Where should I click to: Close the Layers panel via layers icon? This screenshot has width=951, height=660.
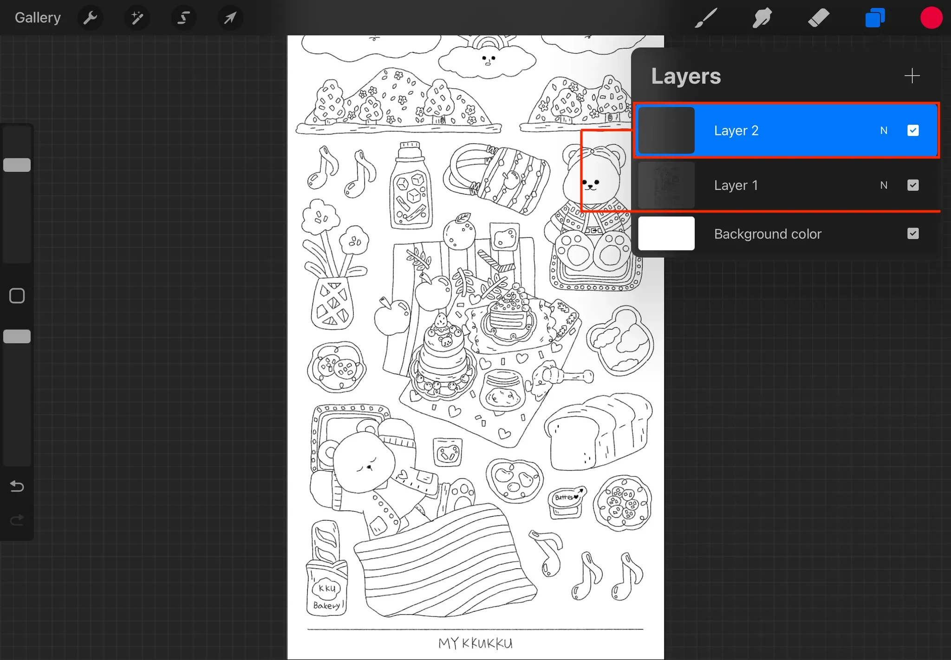click(875, 18)
